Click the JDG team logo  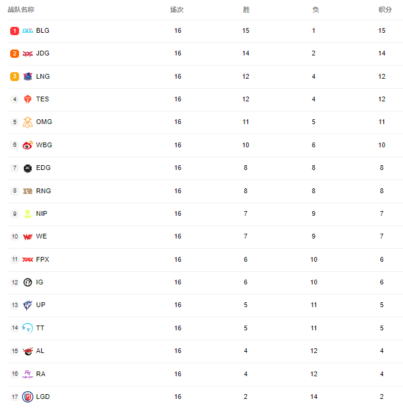coord(27,54)
